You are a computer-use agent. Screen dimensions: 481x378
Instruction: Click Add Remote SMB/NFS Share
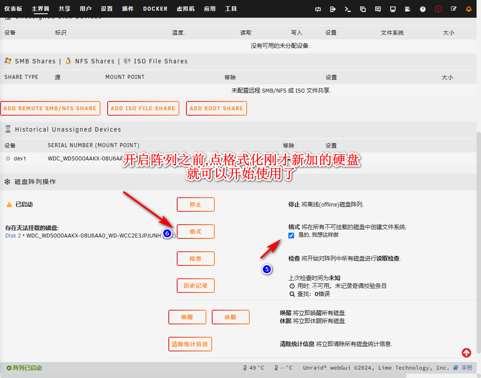point(50,109)
